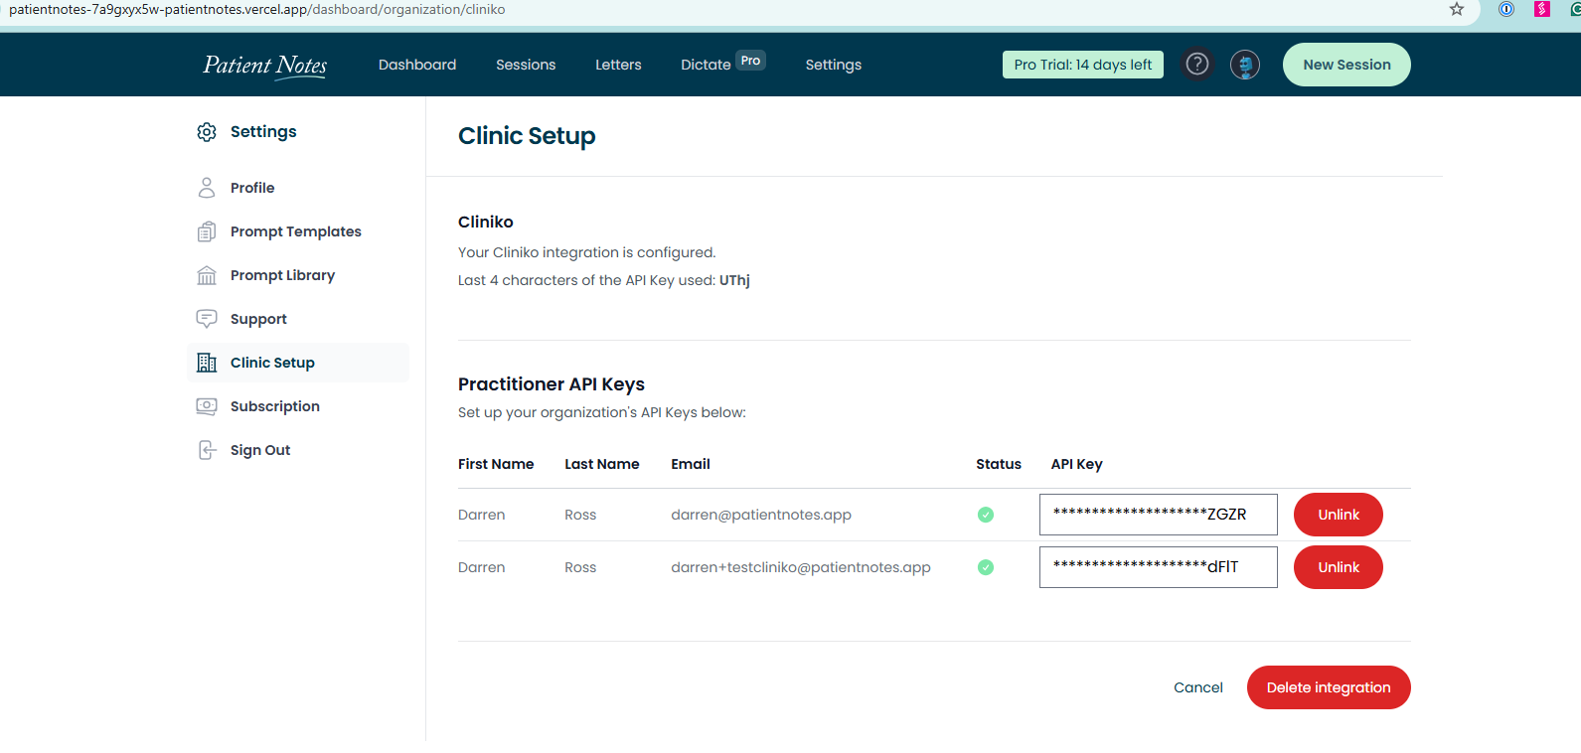Click the Subscription card icon
The height and width of the screenshot is (753, 1581).
pos(207,406)
